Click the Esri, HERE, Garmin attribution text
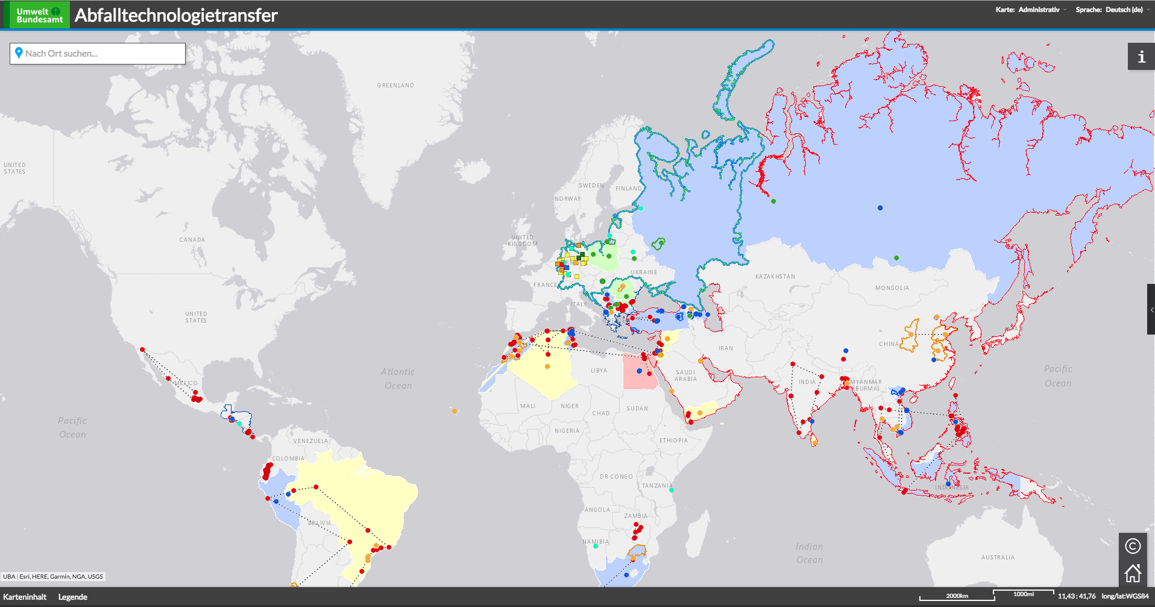The image size is (1155, 607). 61,576
